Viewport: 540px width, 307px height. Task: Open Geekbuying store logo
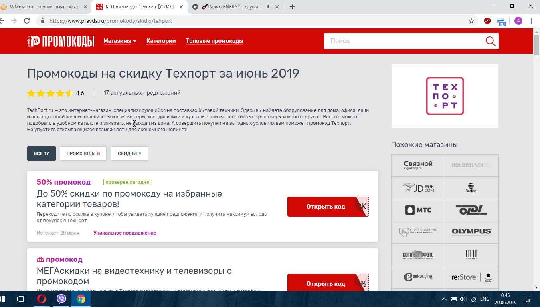click(x=418, y=277)
